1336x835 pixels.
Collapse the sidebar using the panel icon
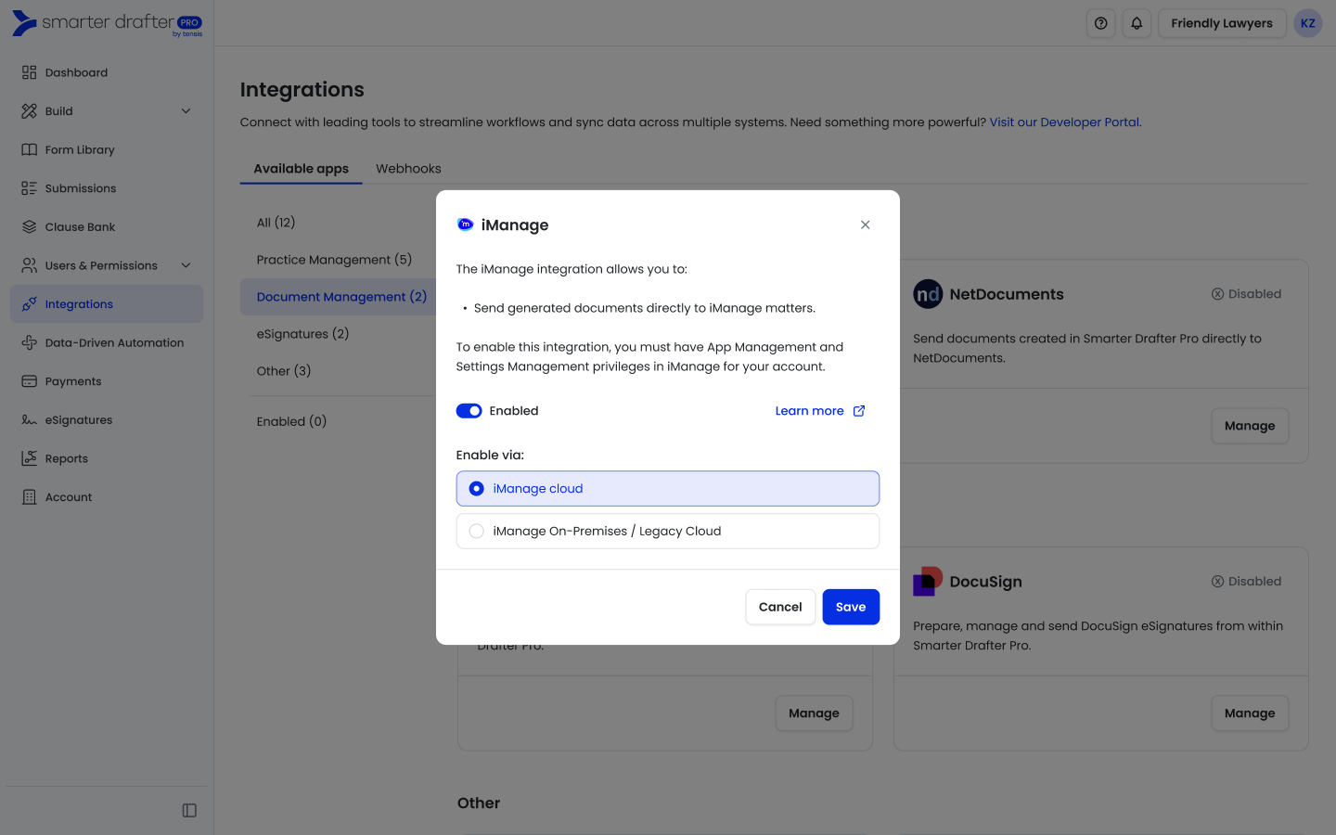[x=189, y=810]
